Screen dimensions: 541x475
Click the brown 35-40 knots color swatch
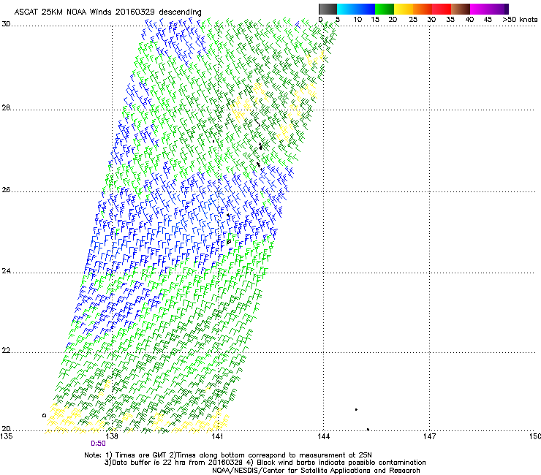click(x=461, y=9)
